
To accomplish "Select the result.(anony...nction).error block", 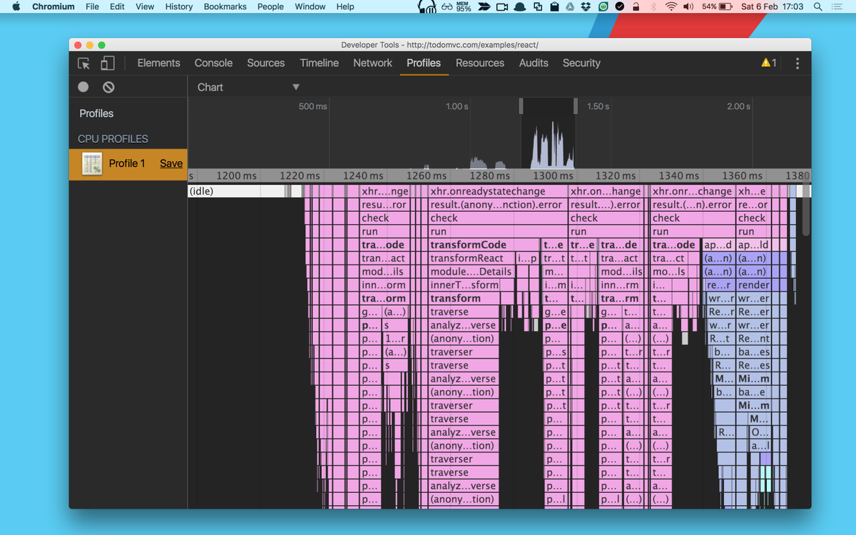I will 497,205.
